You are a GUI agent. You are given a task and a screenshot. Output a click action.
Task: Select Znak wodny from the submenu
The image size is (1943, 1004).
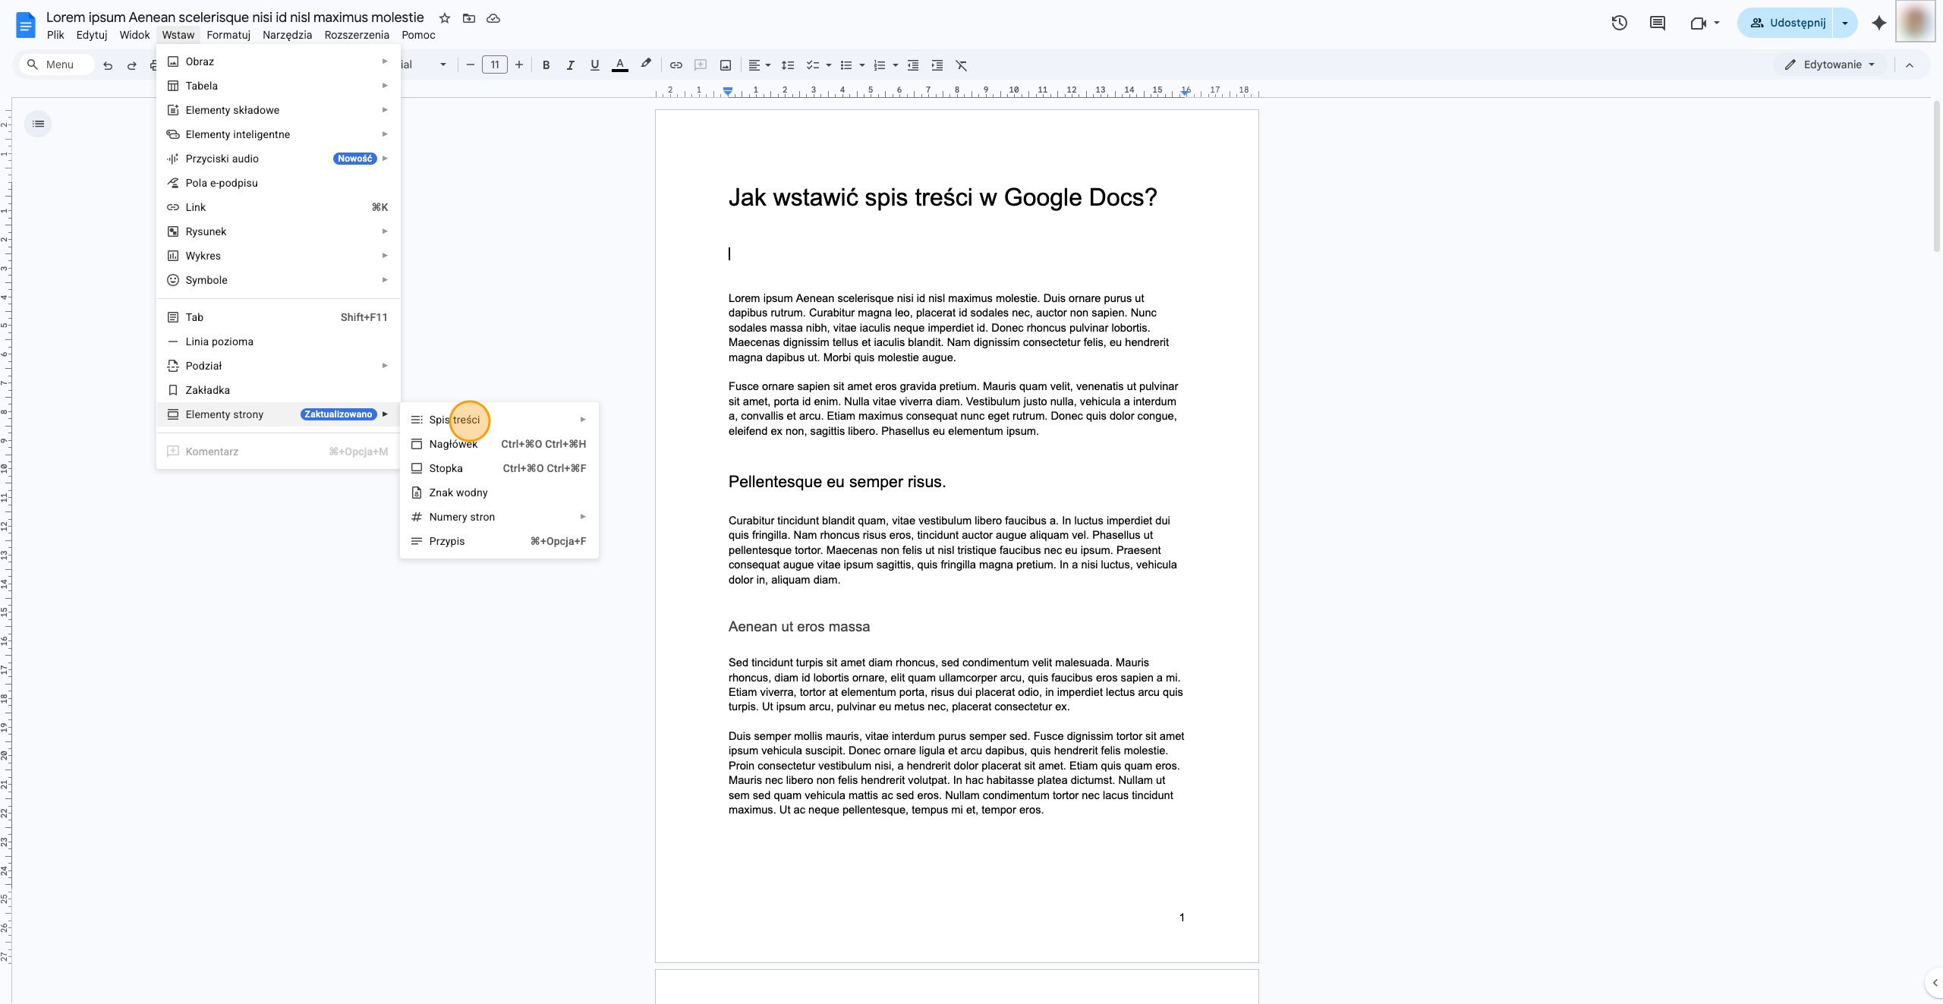click(499, 493)
